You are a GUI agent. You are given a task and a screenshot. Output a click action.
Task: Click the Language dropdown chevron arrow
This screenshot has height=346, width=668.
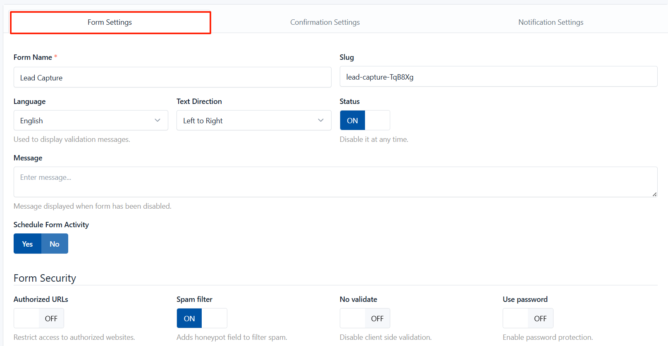click(x=157, y=120)
